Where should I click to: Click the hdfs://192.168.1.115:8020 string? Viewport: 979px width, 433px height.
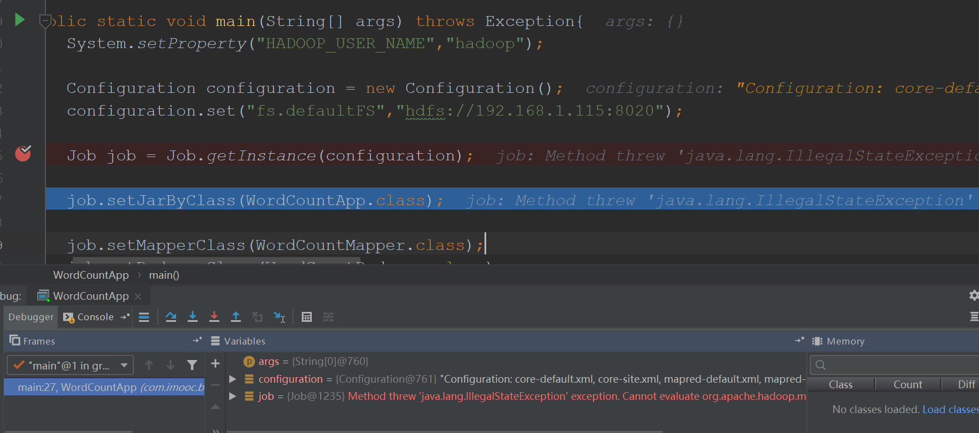click(530, 111)
